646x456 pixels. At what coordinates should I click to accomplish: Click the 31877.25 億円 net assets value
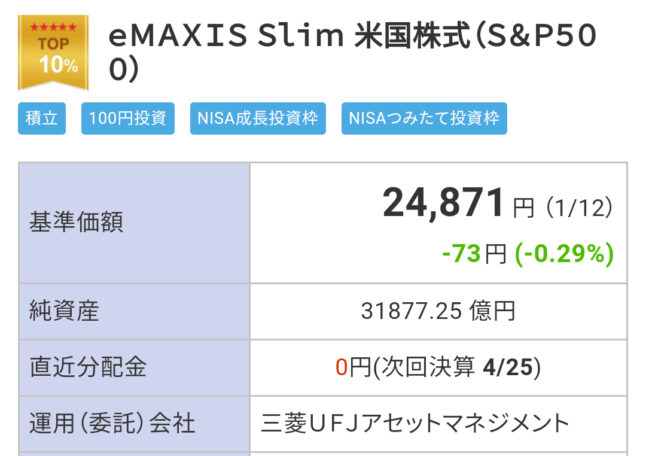[x=438, y=311]
